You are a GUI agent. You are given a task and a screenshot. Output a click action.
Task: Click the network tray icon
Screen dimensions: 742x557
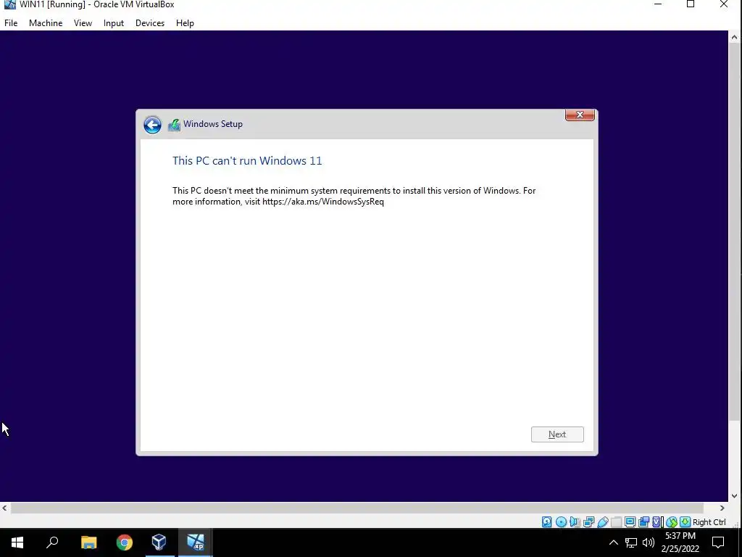(631, 542)
